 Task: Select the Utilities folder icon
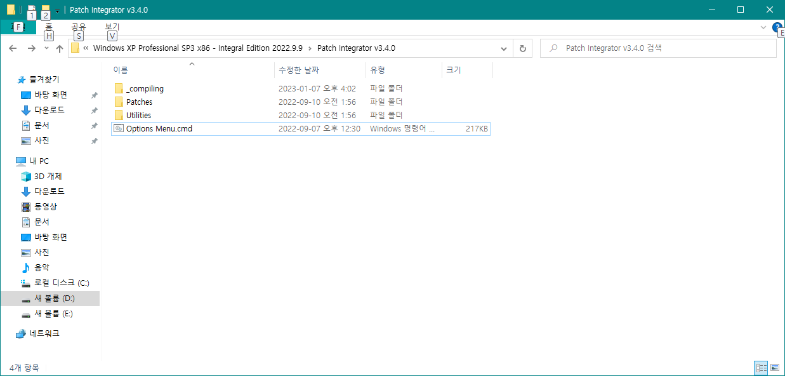[x=119, y=115]
